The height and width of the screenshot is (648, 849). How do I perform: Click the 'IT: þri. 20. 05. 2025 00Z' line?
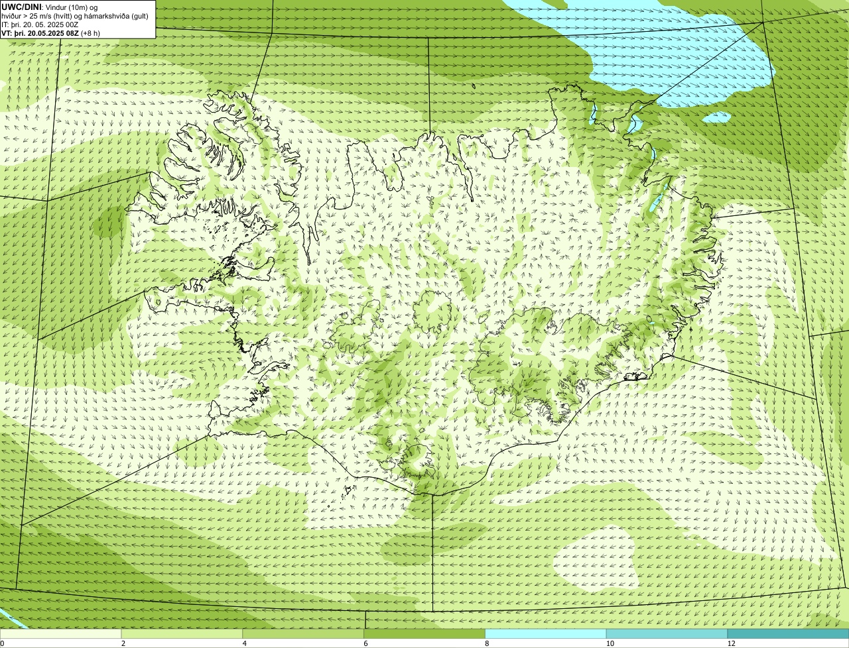point(40,25)
